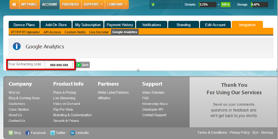The width and height of the screenshot is (278, 139).
Task: Open the Live Streaming link
Action: pos(64,98)
